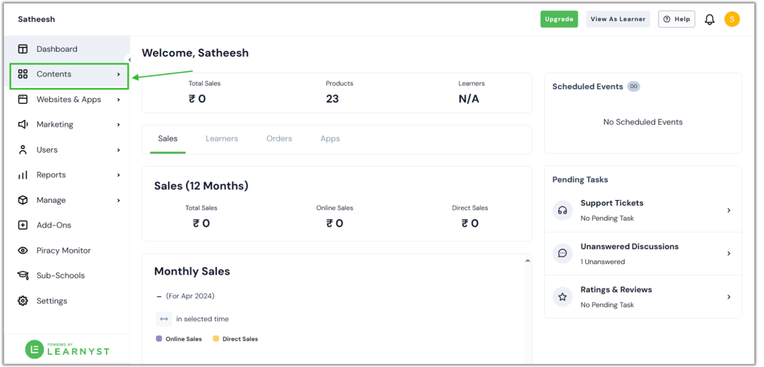Image resolution: width=764 pixels, height=367 pixels.
Task: Click View As Learner
Action: [x=618, y=19]
